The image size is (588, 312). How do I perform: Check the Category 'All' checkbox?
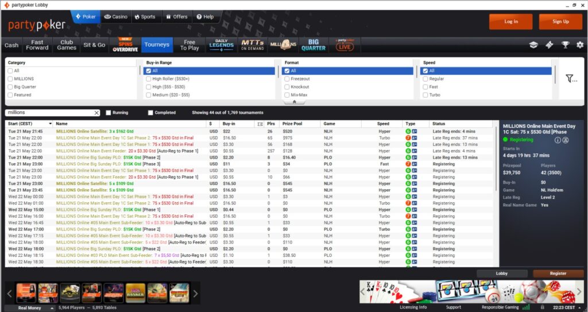pyautogui.click(x=10, y=71)
